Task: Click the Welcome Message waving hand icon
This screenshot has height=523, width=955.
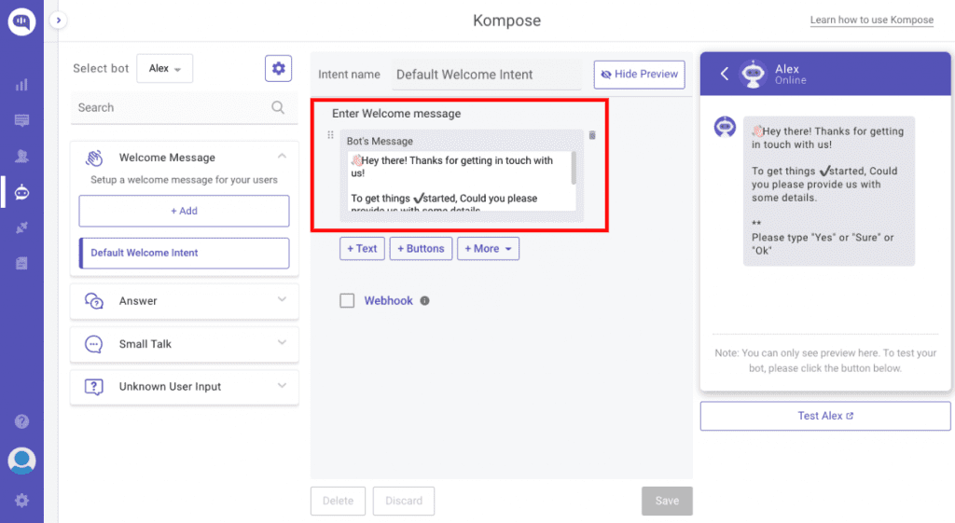Action: point(94,158)
